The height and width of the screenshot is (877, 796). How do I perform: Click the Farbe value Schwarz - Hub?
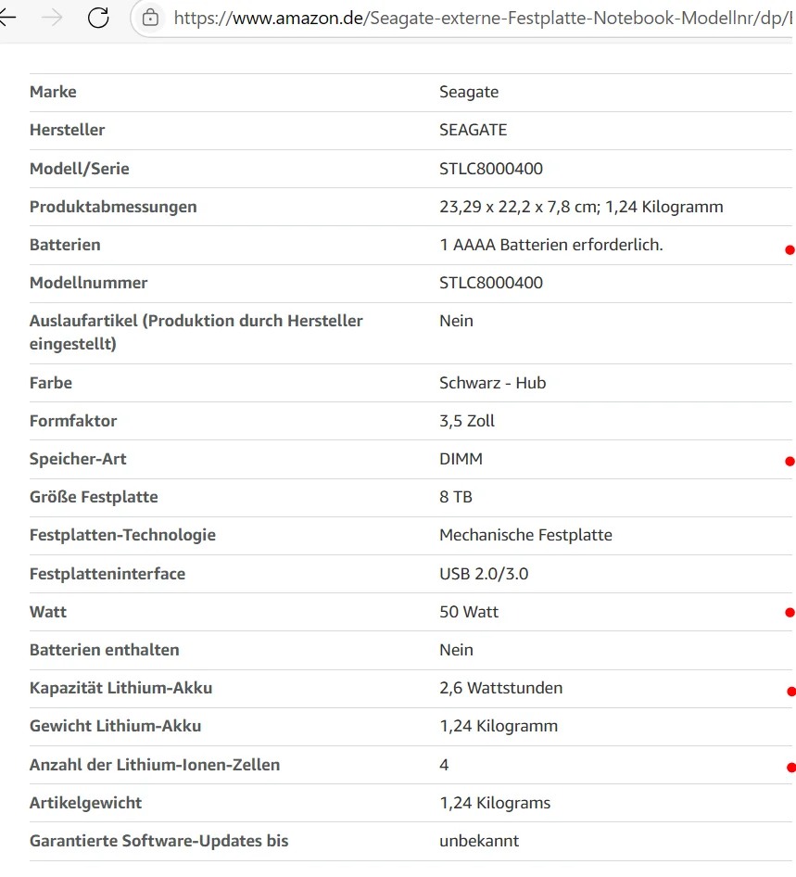(492, 383)
